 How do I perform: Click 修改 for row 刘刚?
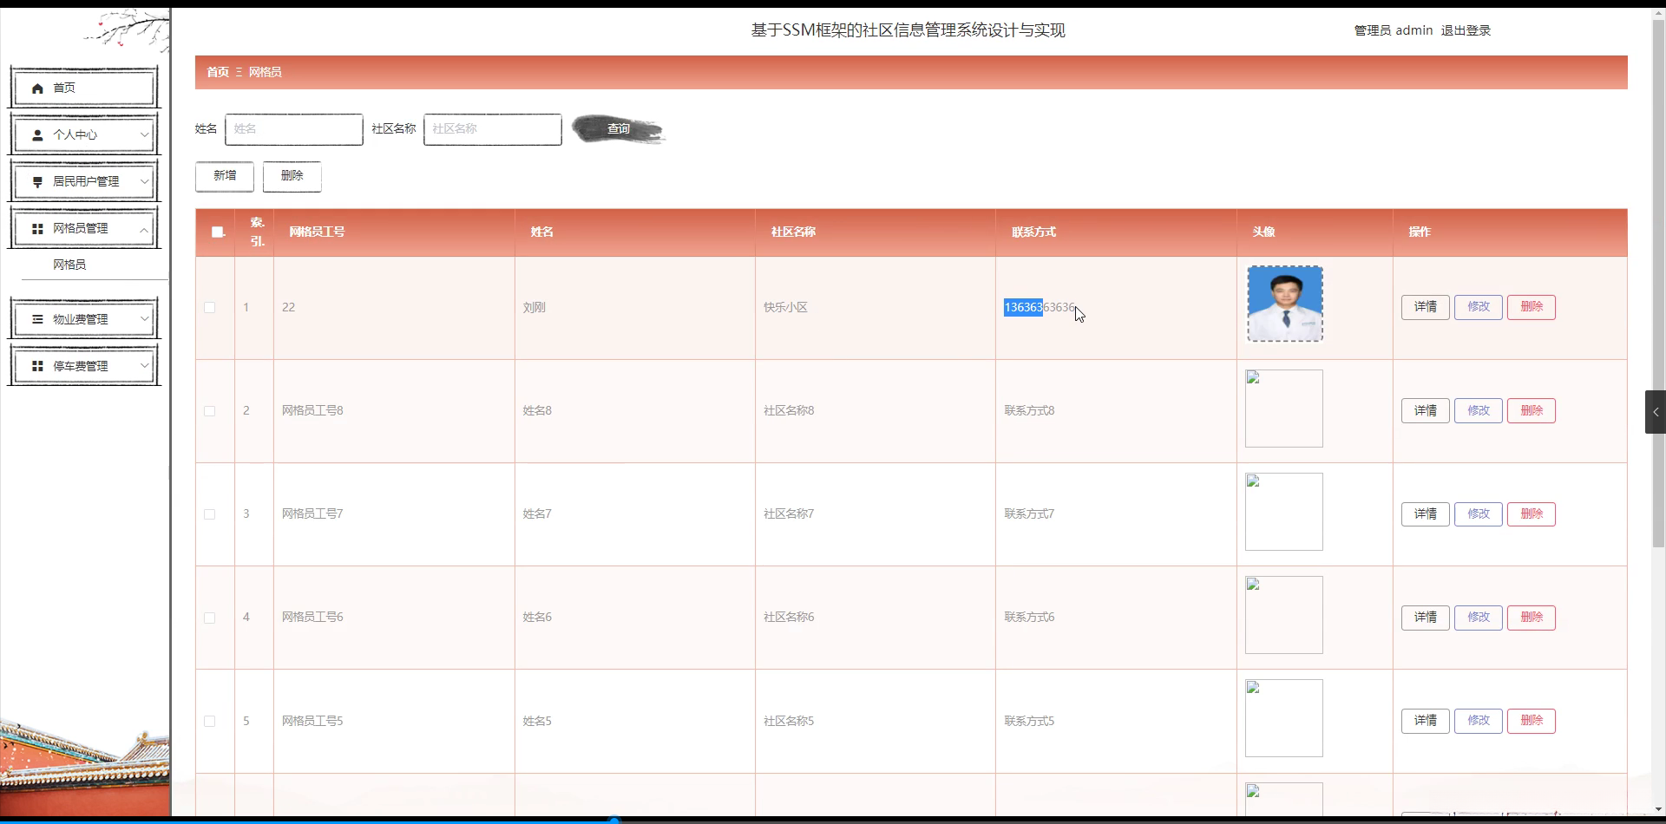pyautogui.click(x=1479, y=307)
